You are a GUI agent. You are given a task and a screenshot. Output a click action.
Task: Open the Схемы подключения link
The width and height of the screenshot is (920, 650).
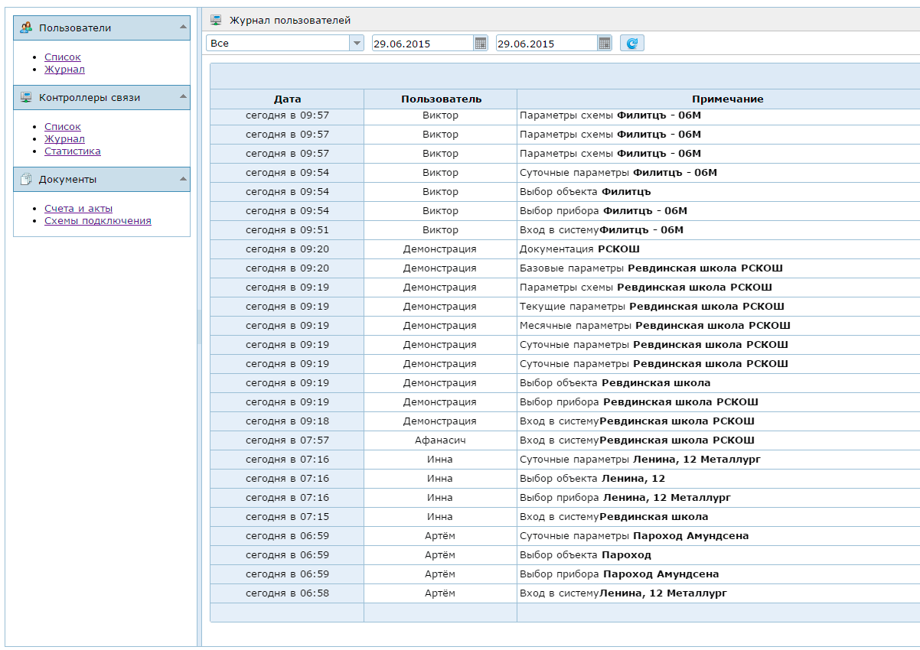(97, 221)
